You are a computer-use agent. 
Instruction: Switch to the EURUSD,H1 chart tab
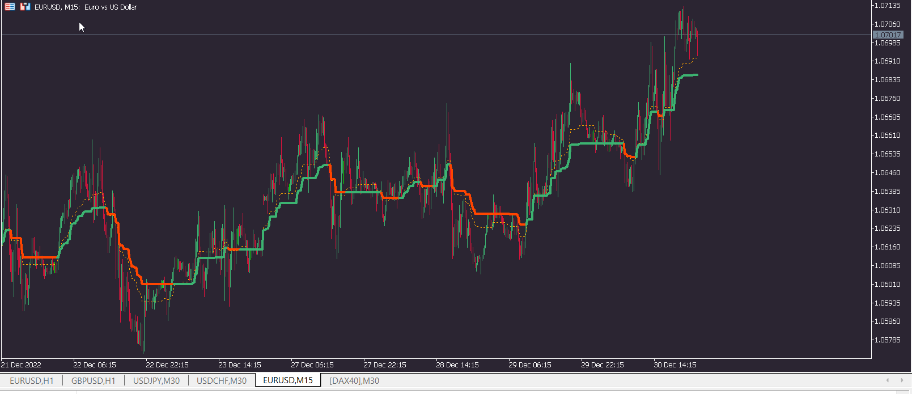tap(32, 380)
